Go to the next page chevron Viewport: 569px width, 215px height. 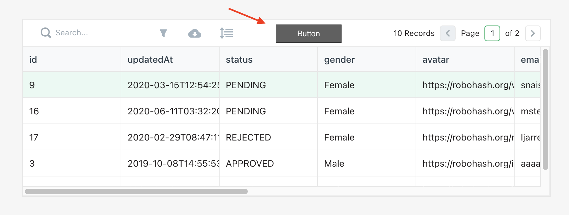tap(533, 33)
